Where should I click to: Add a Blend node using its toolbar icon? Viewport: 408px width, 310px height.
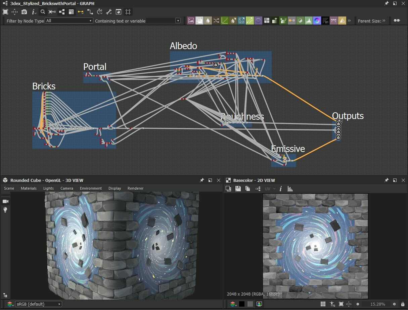[199, 21]
